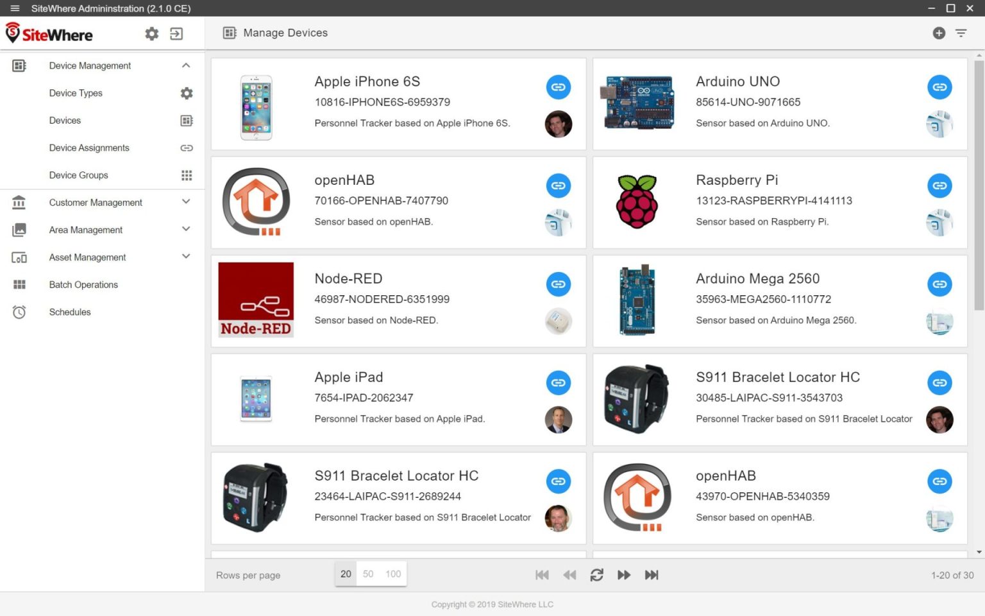Click the assignment link icon for Apple iPhone 6S
The image size is (985, 616).
click(x=558, y=87)
